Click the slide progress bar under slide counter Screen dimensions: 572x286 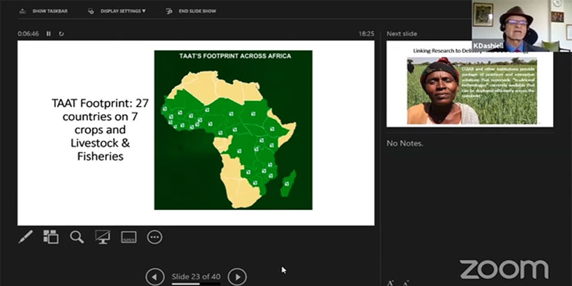196,283
